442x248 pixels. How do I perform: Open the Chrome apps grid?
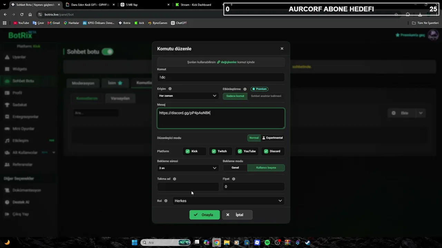click(4, 23)
